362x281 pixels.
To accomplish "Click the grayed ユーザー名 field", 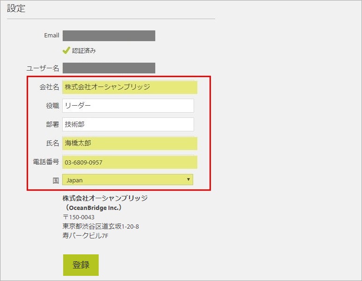I will tap(109, 68).
